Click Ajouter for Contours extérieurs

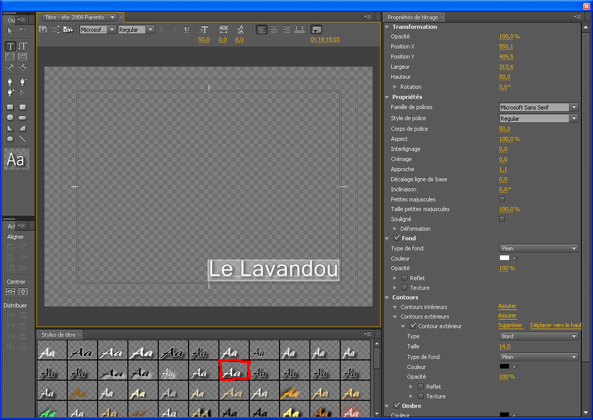click(507, 316)
